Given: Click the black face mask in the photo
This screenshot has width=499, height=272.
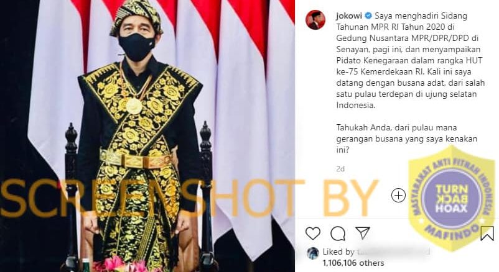Looking at the screenshot, I should pyautogui.click(x=136, y=47).
